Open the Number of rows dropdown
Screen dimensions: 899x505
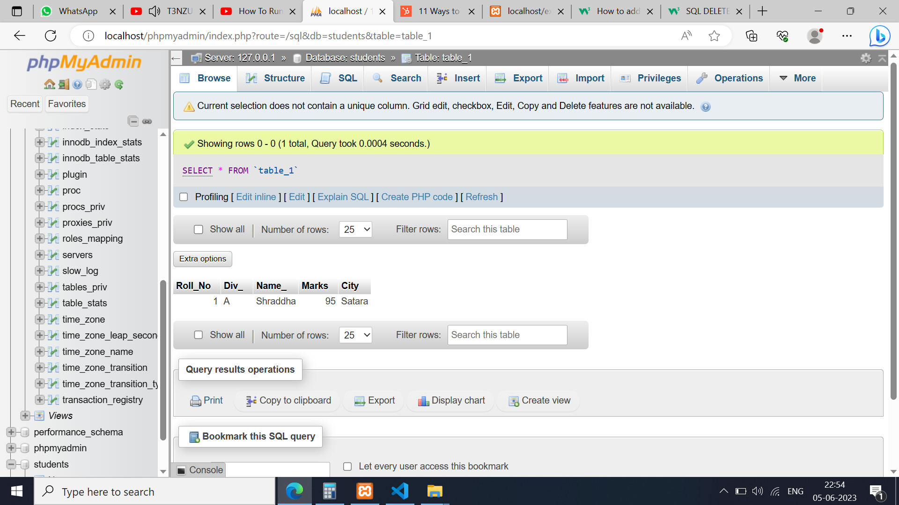click(355, 229)
